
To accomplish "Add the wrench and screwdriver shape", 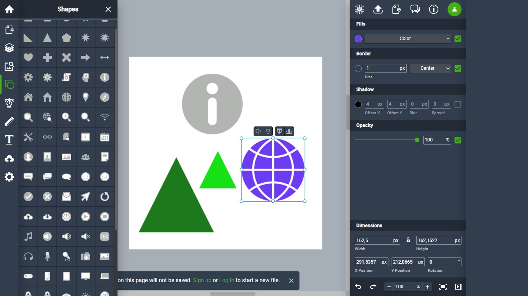I will (x=28, y=137).
